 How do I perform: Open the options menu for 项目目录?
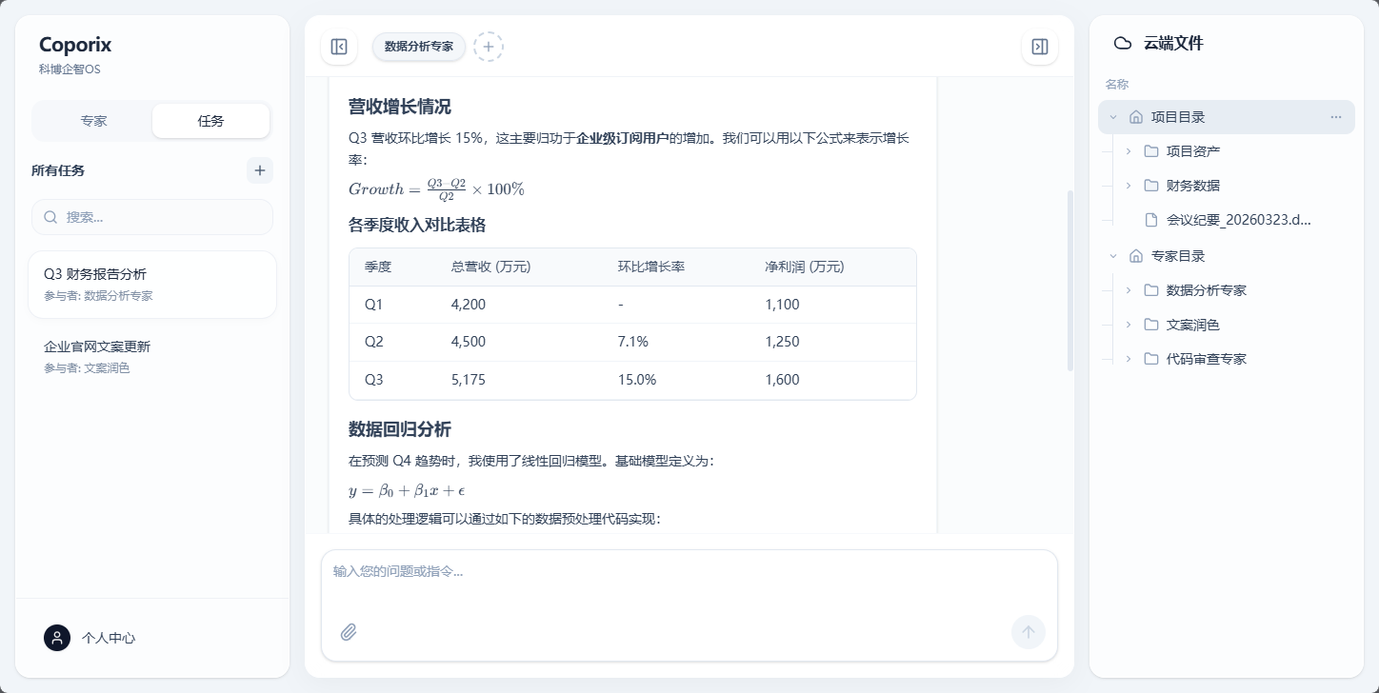[x=1337, y=116]
